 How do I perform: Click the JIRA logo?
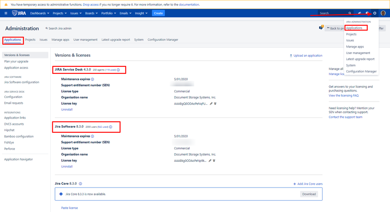click(19, 13)
